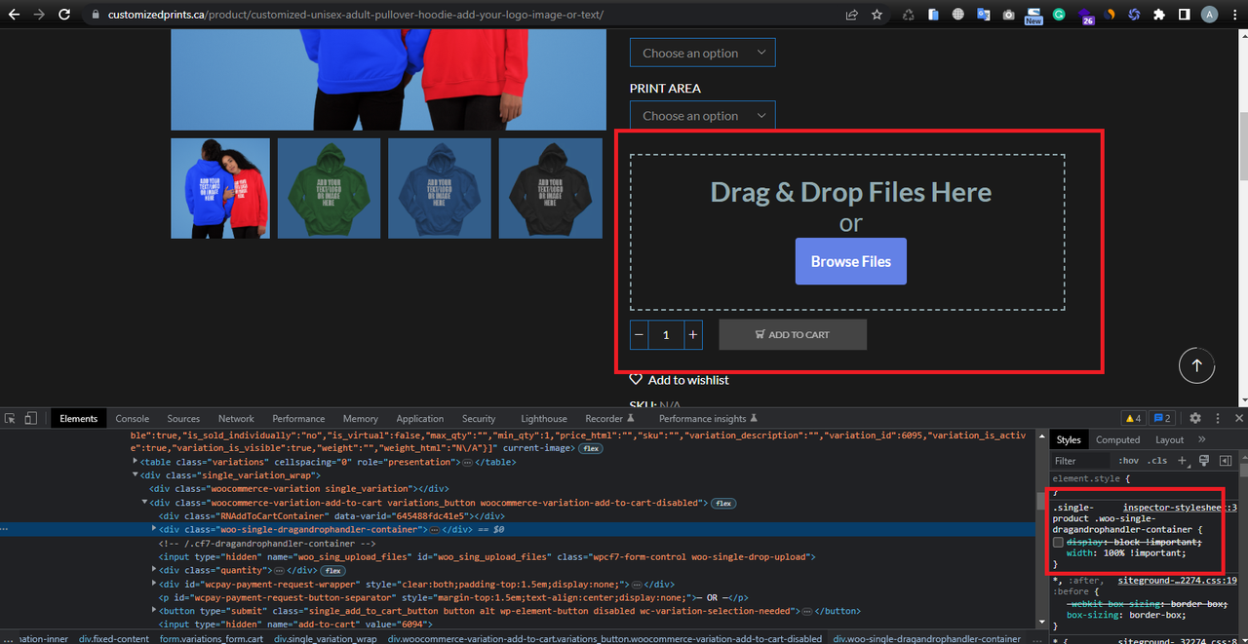Image resolution: width=1248 pixels, height=644 pixels.
Task: Toggle the DevTools device toolbar icon
Action: pos(30,418)
